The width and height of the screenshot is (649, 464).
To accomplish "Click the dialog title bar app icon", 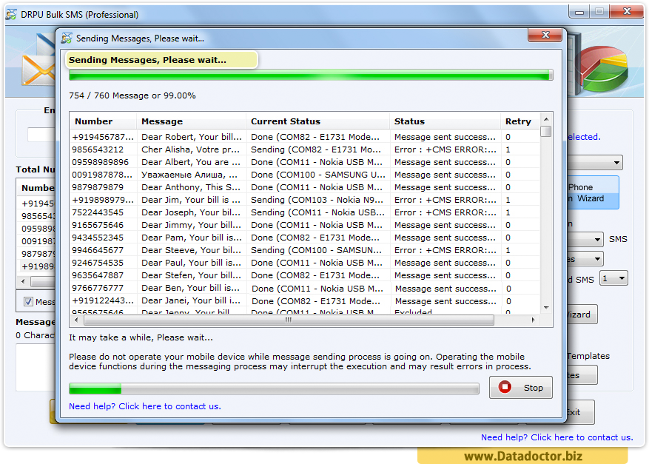I will click(x=66, y=38).
